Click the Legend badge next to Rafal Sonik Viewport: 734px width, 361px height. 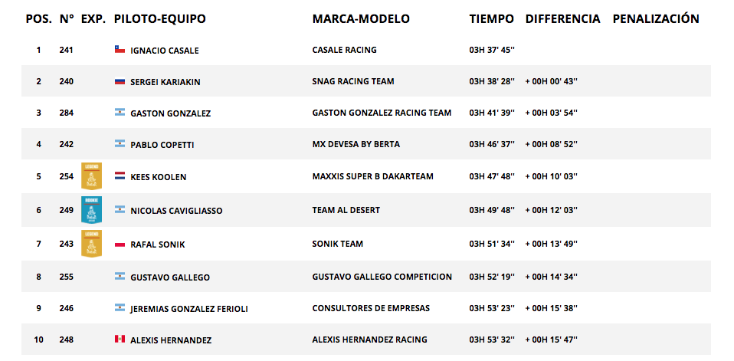(91, 243)
